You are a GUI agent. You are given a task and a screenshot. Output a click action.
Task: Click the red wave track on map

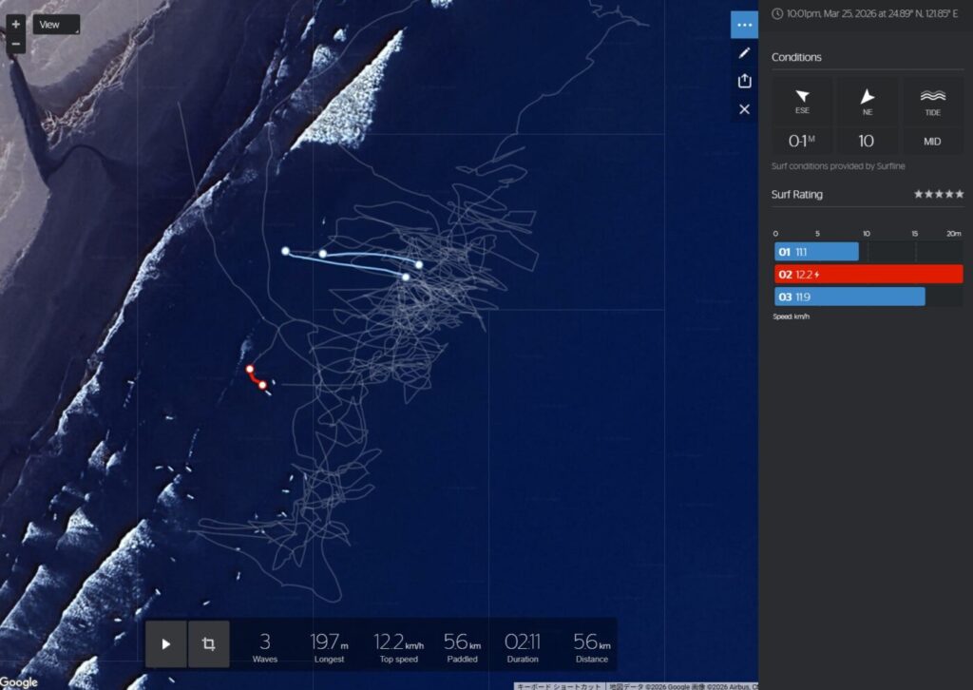[x=255, y=376]
